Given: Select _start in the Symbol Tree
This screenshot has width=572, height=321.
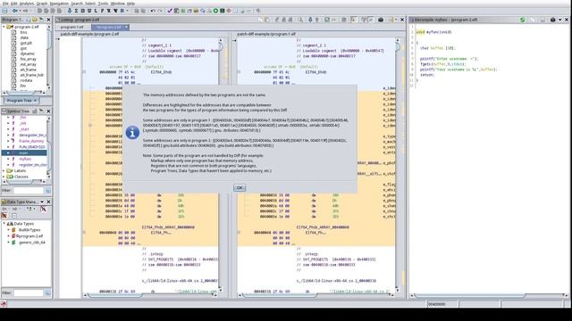Looking at the screenshot, I should [x=24, y=129].
